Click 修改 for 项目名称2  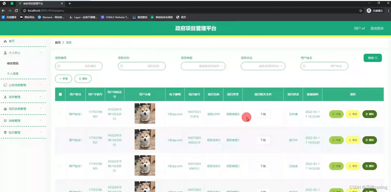coord(353,166)
